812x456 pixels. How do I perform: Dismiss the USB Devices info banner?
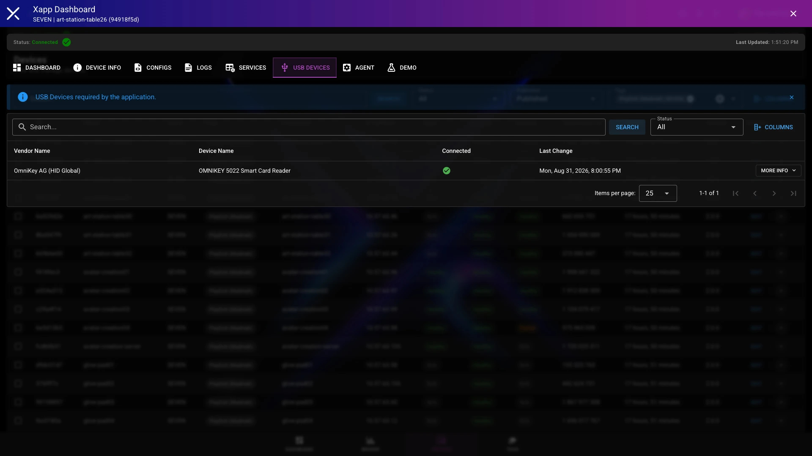792,98
